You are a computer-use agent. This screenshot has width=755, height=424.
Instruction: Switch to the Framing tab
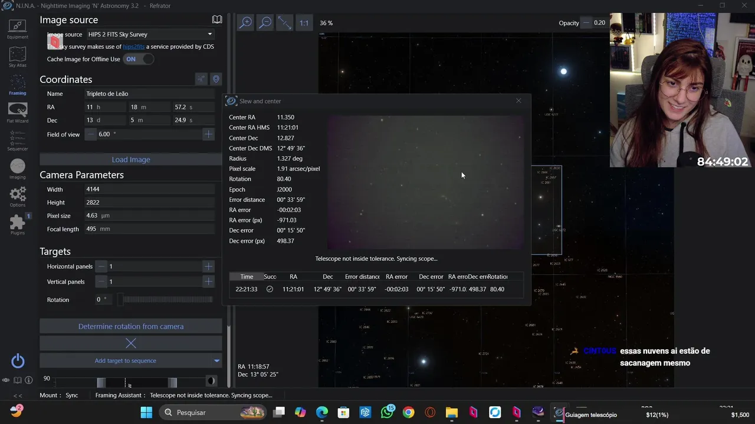pyautogui.click(x=17, y=85)
